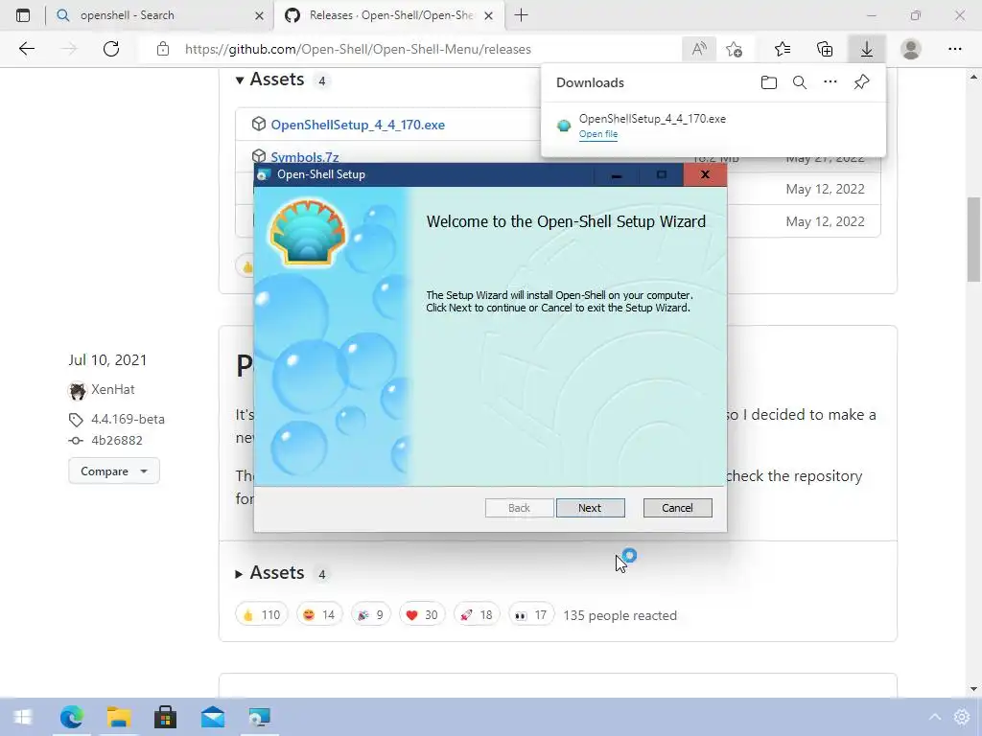Click the heart 30 reaction
This screenshot has height=736, width=982.
(422, 614)
